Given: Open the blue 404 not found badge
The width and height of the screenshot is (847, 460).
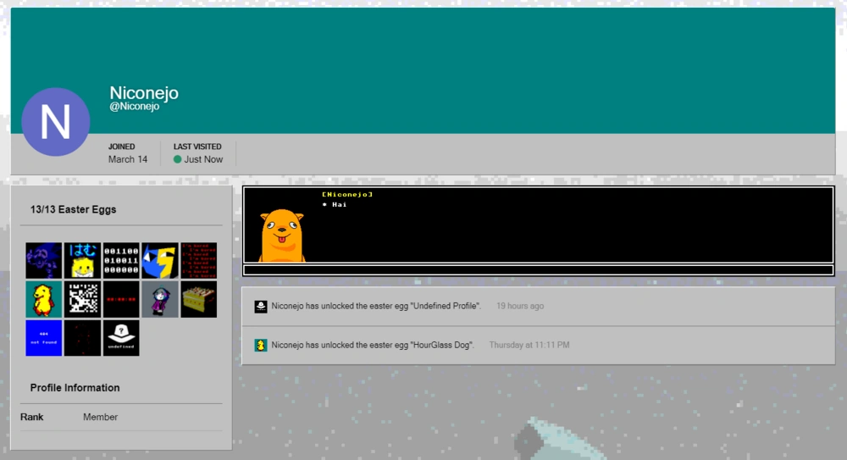Looking at the screenshot, I should tap(44, 338).
